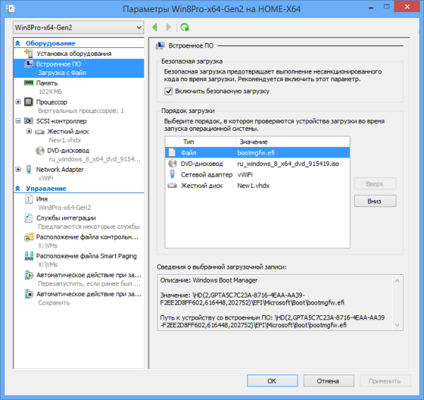Image resolution: width=424 pixels, height=400 pixels.
Task: Select Службы интеграции in the tree
Action: (x=66, y=218)
